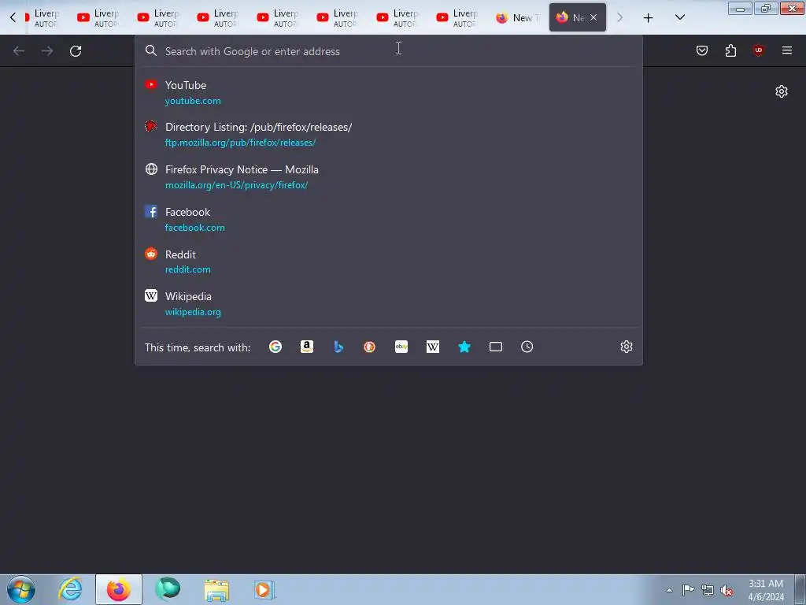This screenshot has height=605, width=806.
Task: Focus the search or address field
Action: tap(388, 51)
